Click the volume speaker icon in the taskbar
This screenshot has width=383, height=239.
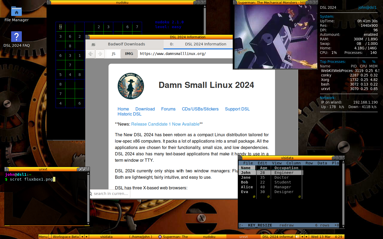point(297,237)
